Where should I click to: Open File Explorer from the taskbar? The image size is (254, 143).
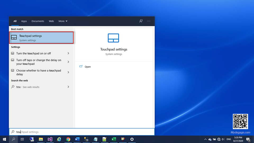click(x=41, y=139)
